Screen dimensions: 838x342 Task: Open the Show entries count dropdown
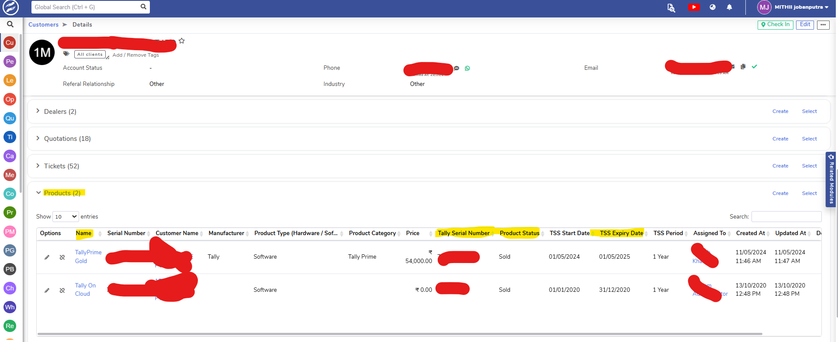tap(66, 216)
